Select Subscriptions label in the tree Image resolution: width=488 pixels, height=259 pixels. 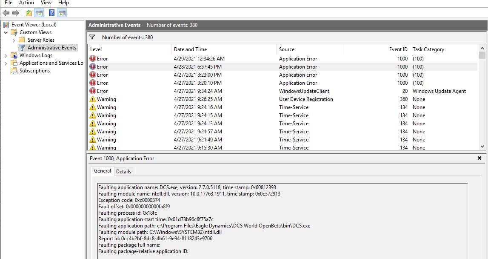coord(34,71)
